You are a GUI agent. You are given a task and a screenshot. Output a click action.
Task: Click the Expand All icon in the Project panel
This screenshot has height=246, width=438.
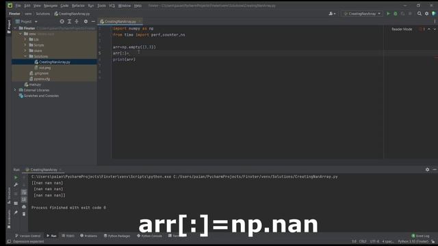pyautogui.click(x=69, y=21)
